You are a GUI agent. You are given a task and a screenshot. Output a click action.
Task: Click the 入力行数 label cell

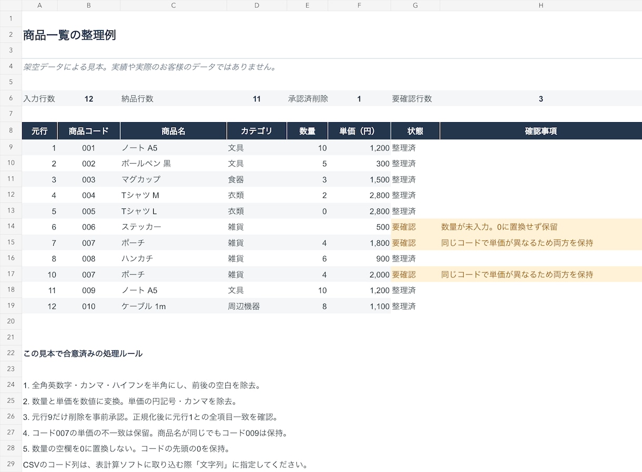[39, 98]
